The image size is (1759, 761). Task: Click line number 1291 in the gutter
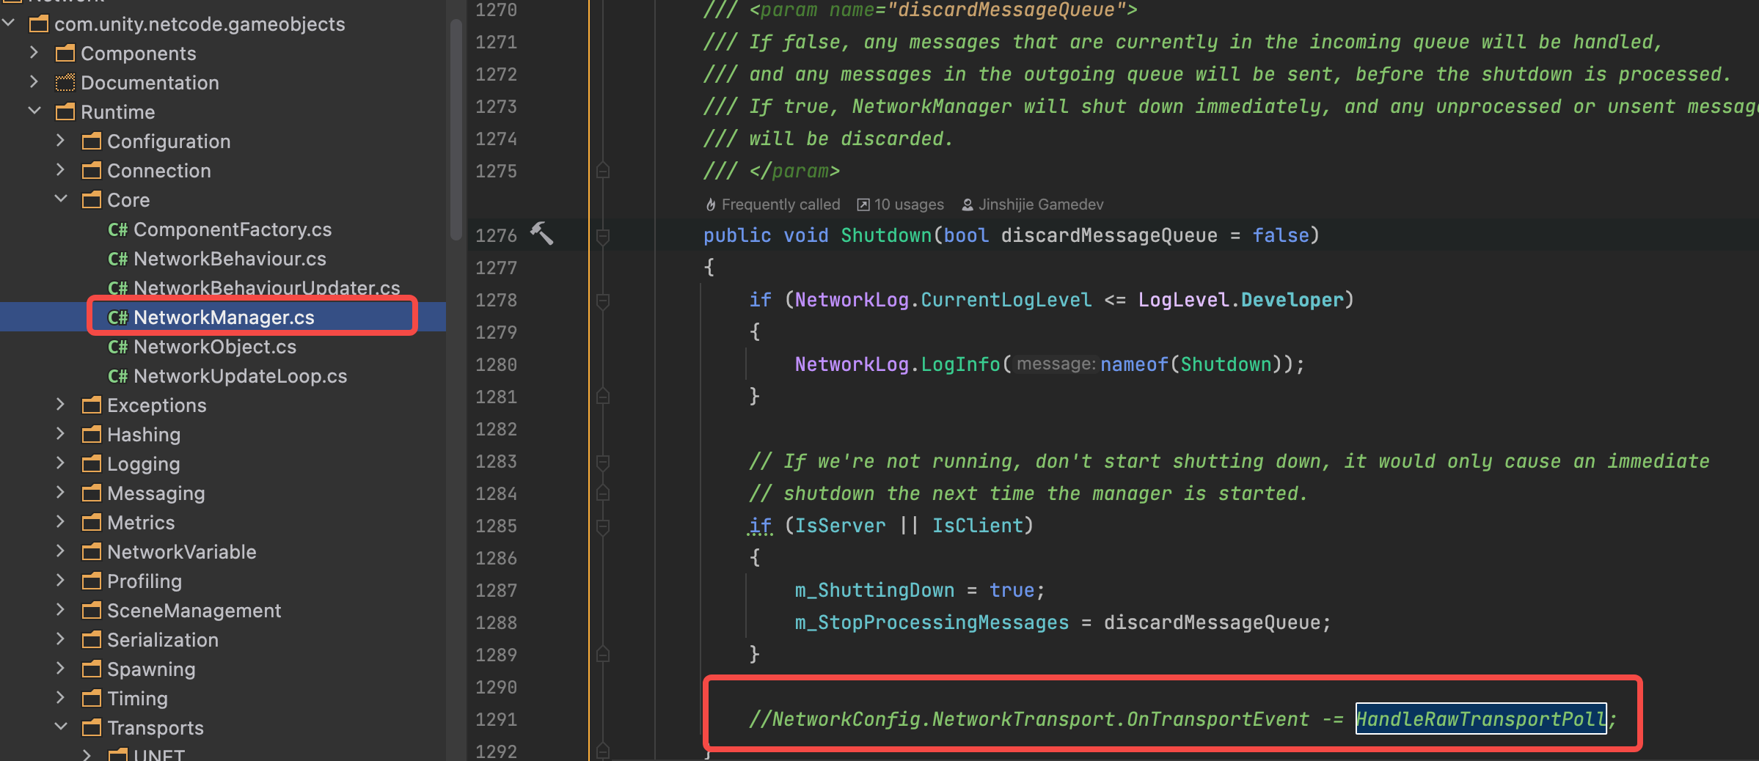click(497, 719)
